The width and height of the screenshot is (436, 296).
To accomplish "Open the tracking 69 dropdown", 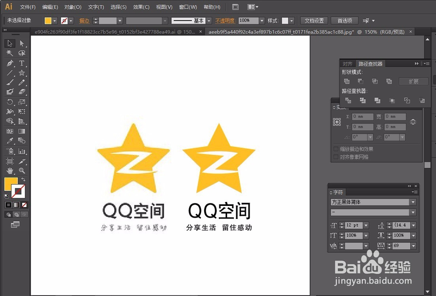I will coord(413,246).
